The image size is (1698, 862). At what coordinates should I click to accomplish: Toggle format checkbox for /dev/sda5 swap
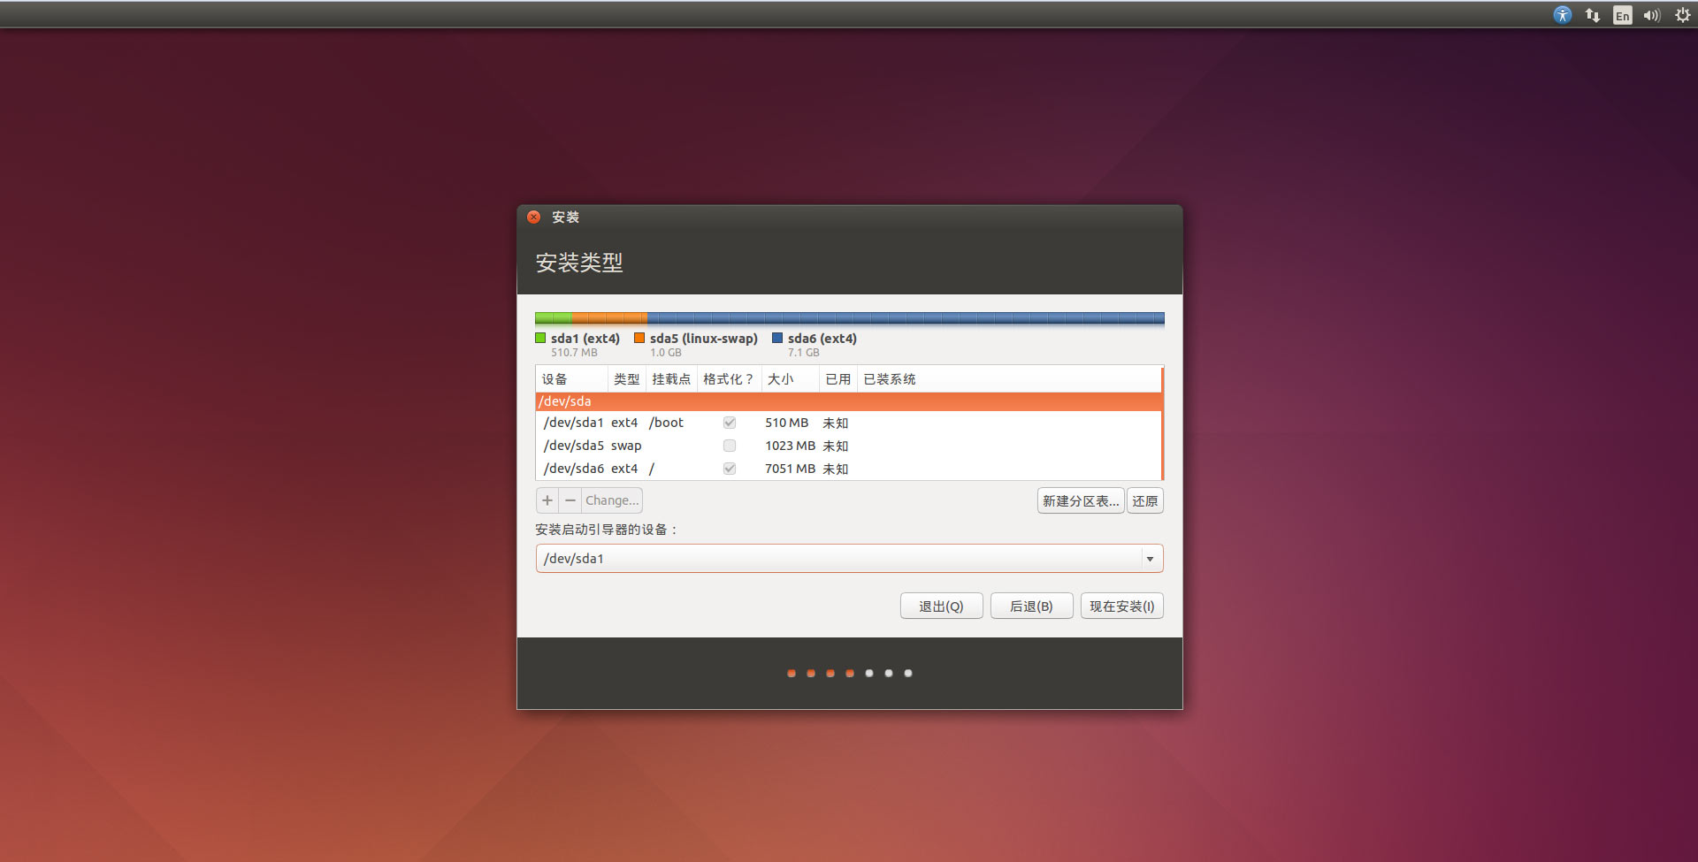(730, 446)
